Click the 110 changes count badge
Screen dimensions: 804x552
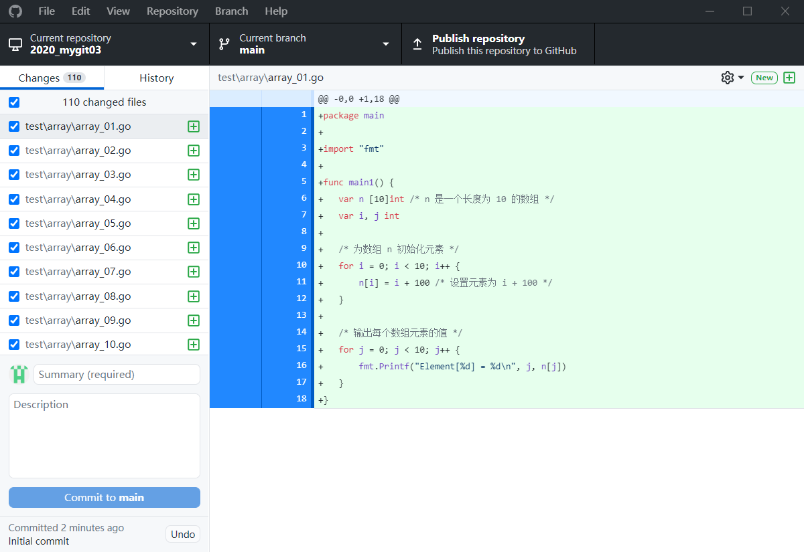tap(74, 78)
